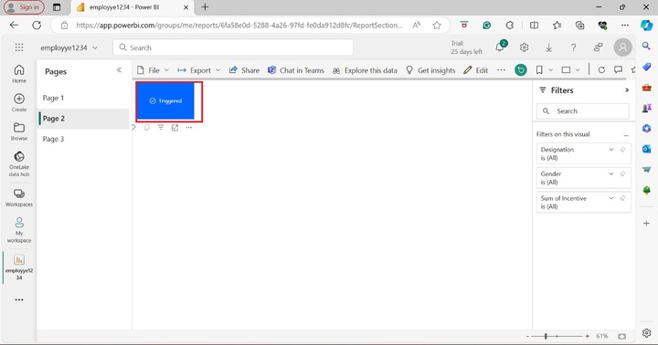Screen dimensions: 658x345
Task: Click the blue Triggered button visual
Action: (x=165, y=101)
